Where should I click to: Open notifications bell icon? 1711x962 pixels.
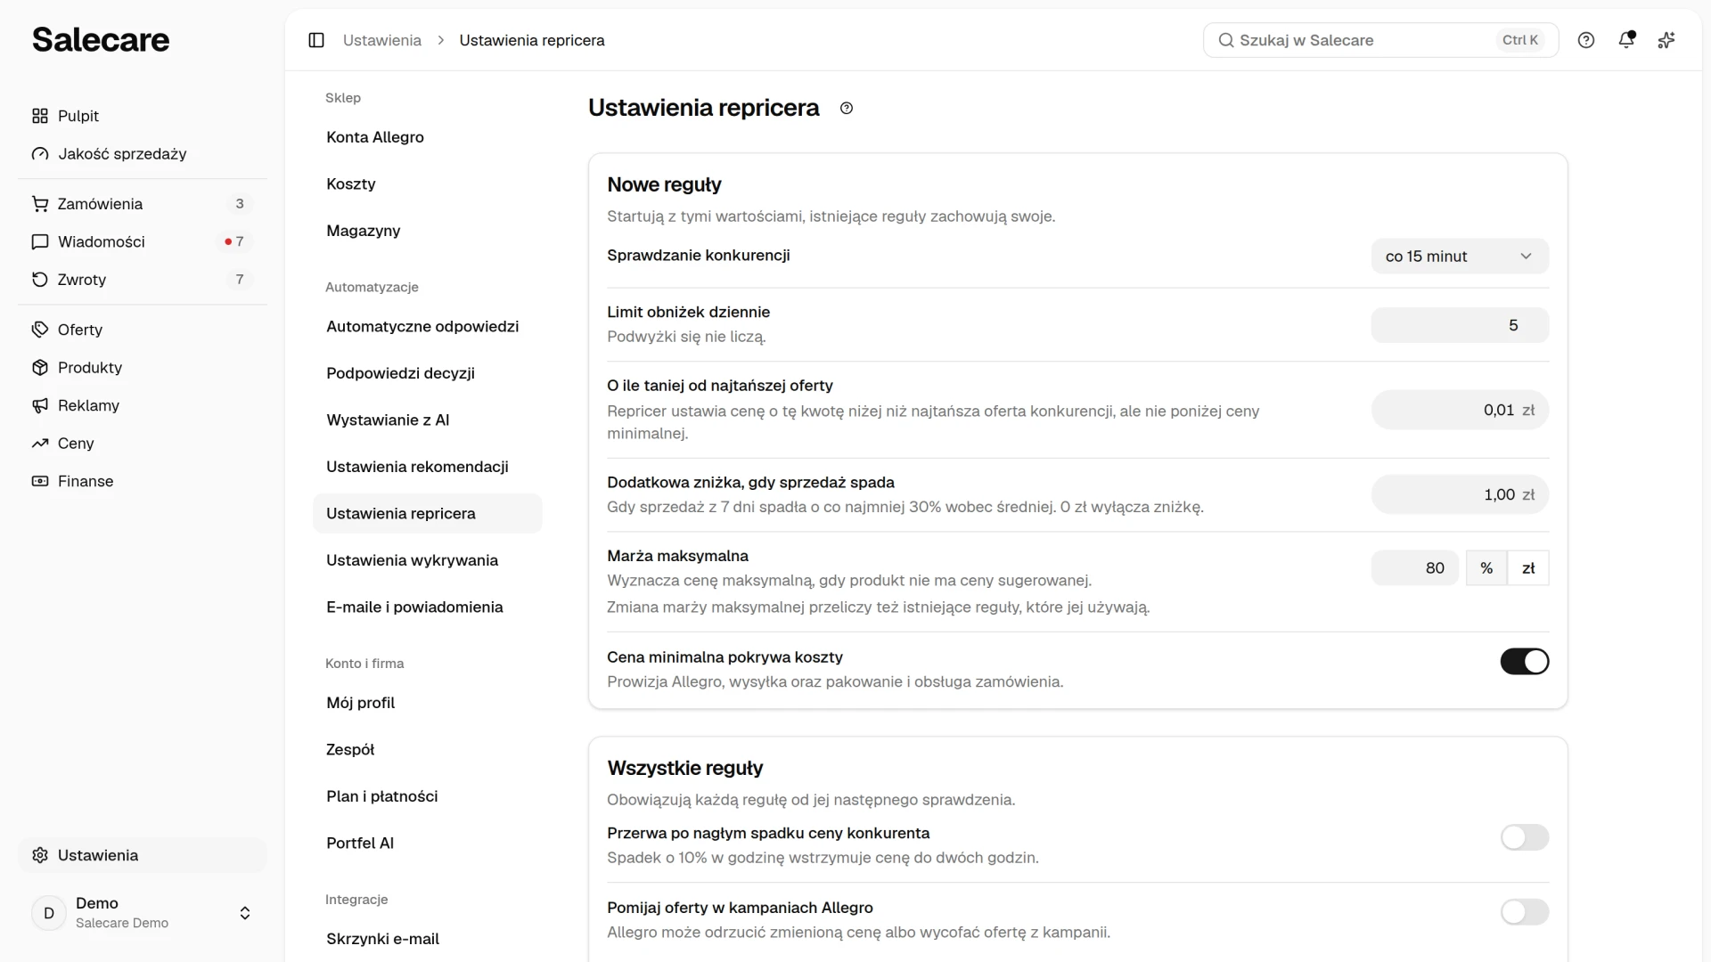pyautogui.click(x=1626, y=40)
